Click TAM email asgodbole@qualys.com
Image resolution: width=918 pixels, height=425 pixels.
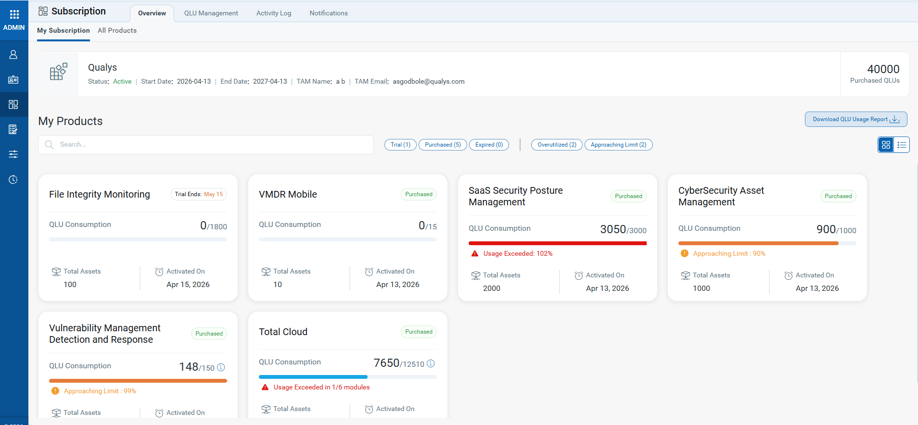coord(429,81)
